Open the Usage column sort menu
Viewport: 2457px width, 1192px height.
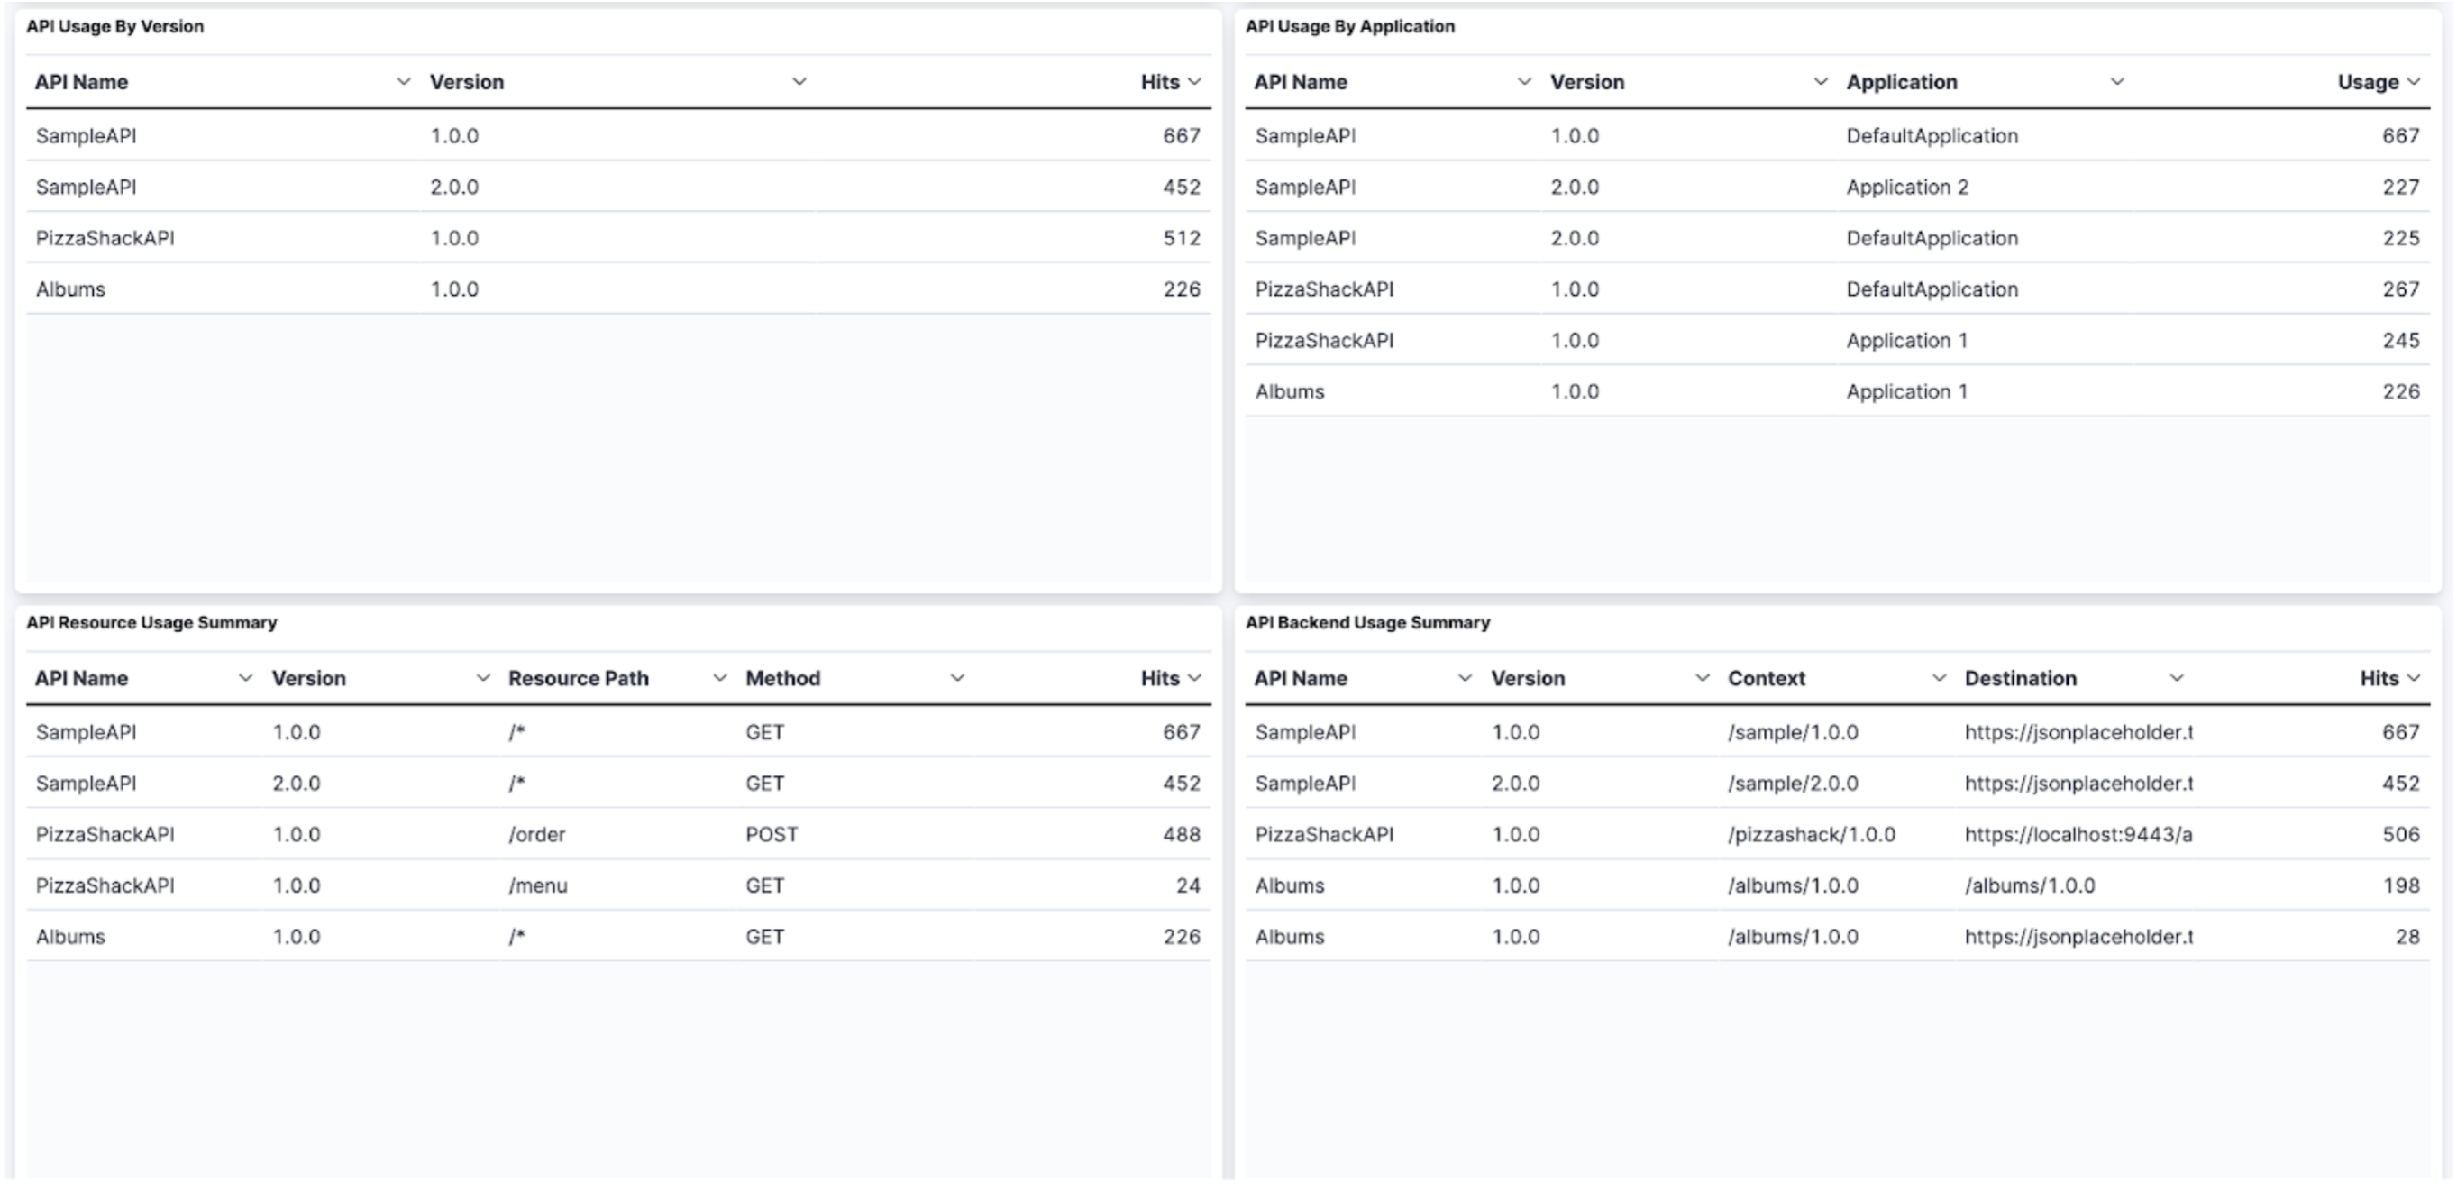tap(2415, 81)
